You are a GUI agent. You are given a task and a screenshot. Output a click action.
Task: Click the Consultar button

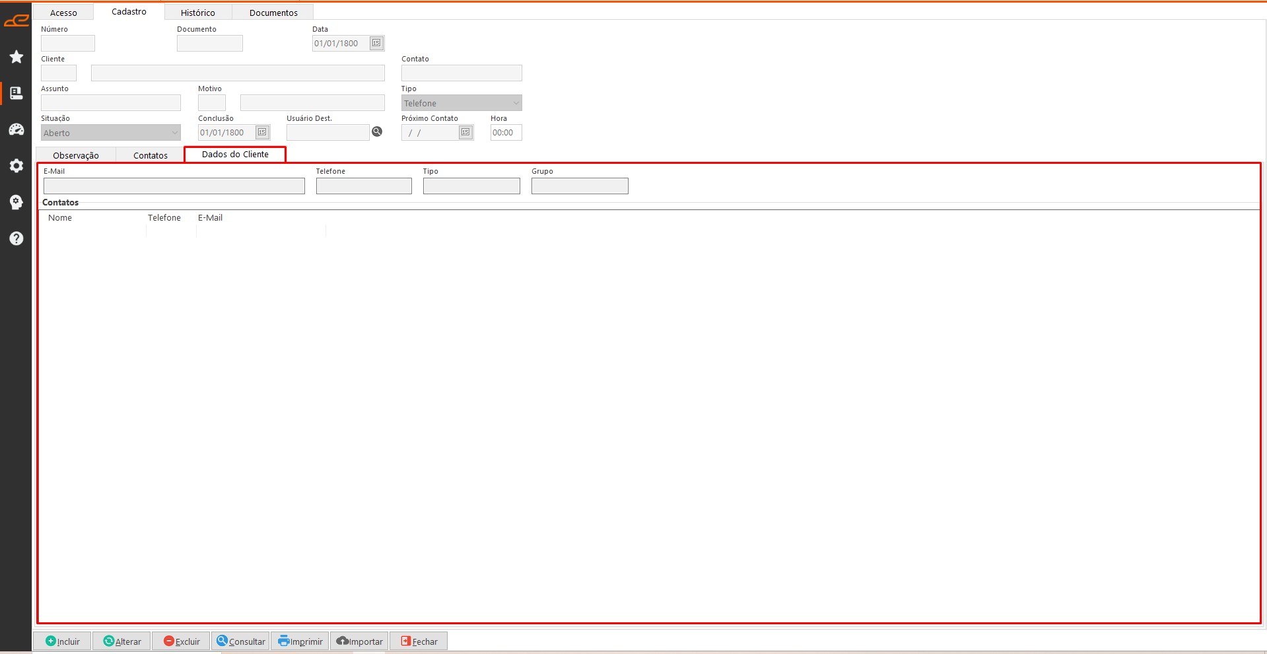tap(240, 641)
